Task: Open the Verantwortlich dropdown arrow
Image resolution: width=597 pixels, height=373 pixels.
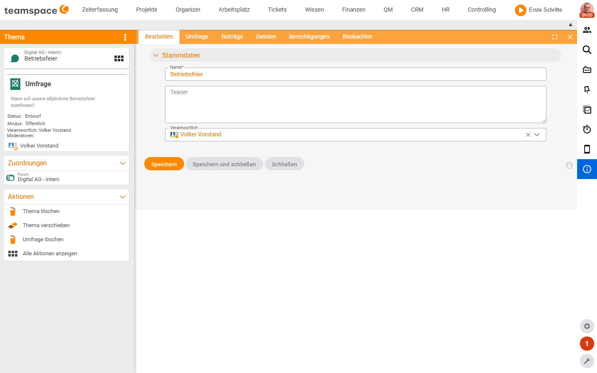Action: point(537,135)
